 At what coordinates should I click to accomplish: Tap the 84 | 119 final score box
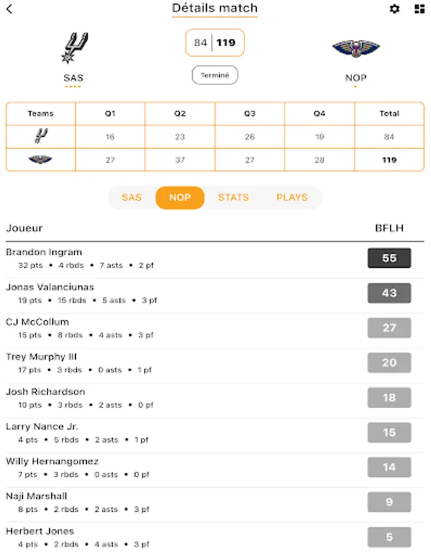(215, 43)
